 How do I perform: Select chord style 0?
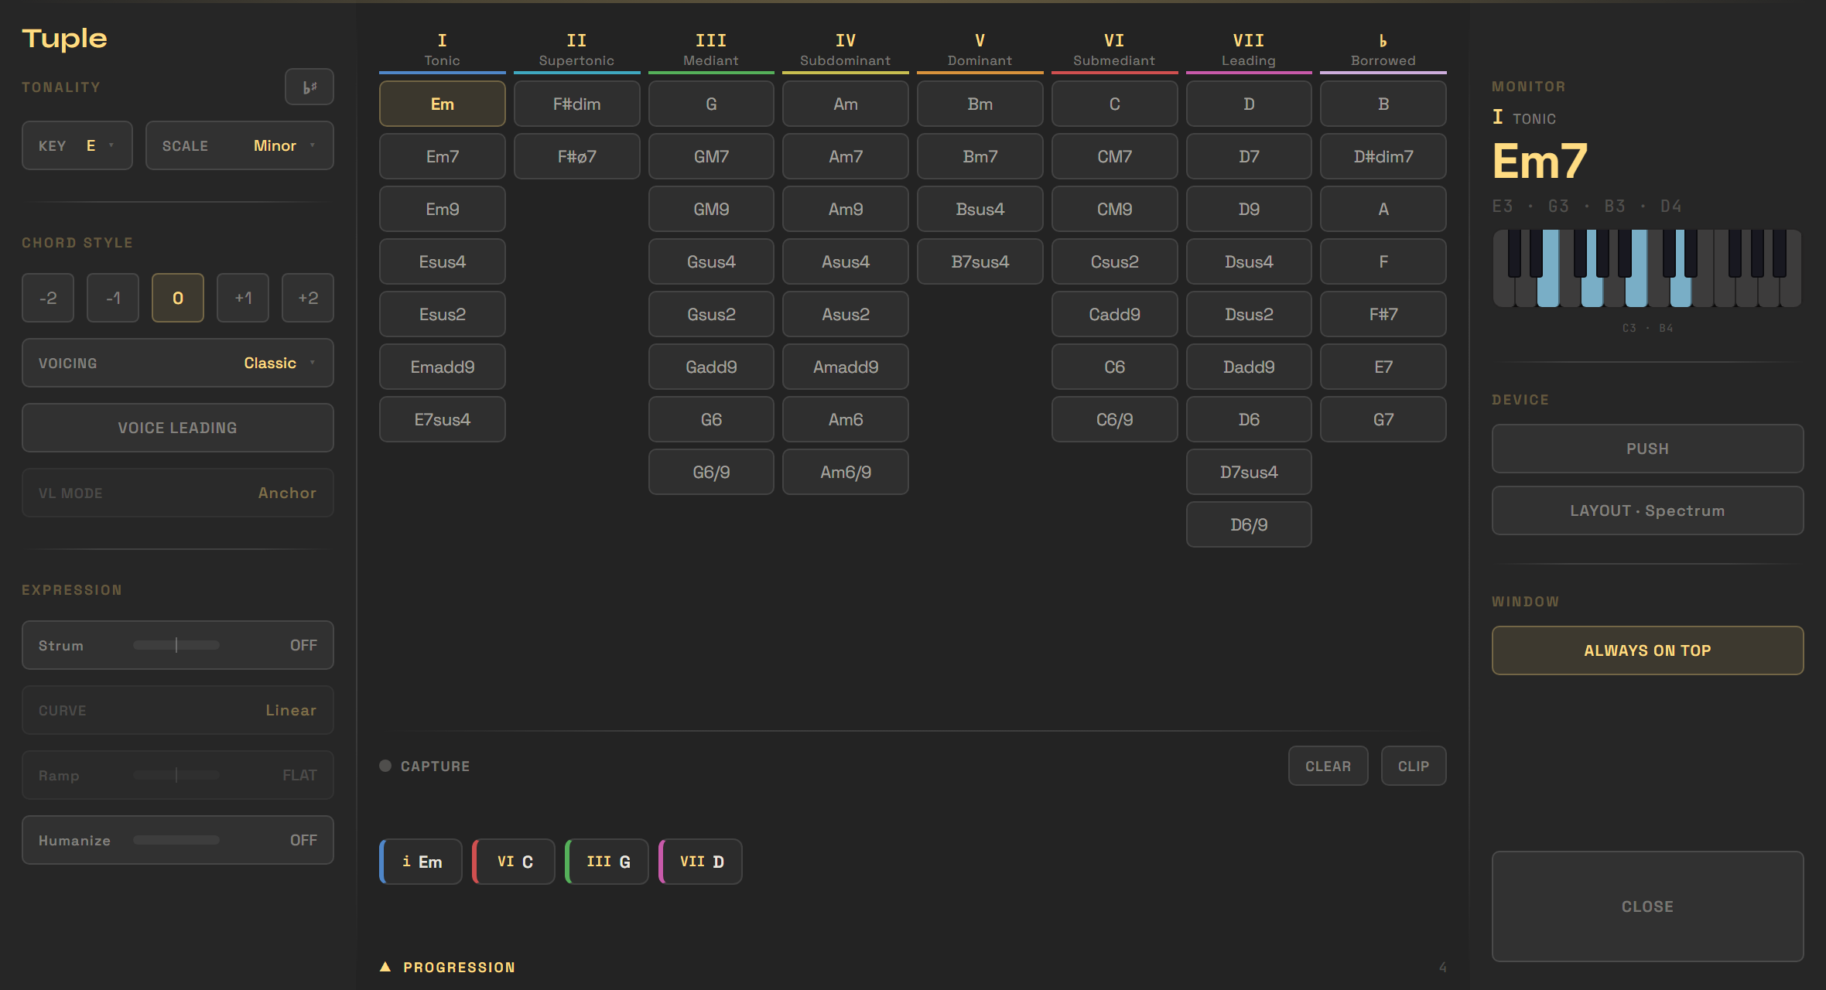point(178,298)
